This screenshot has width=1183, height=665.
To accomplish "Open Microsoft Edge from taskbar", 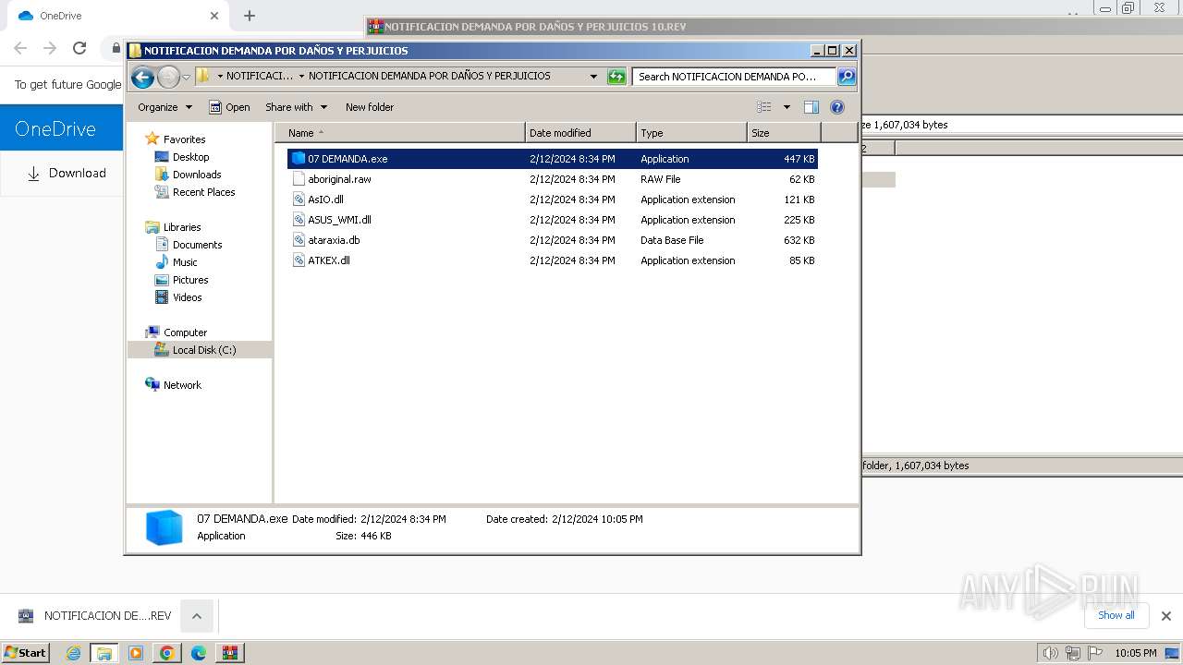I will [x=199, y=653].
